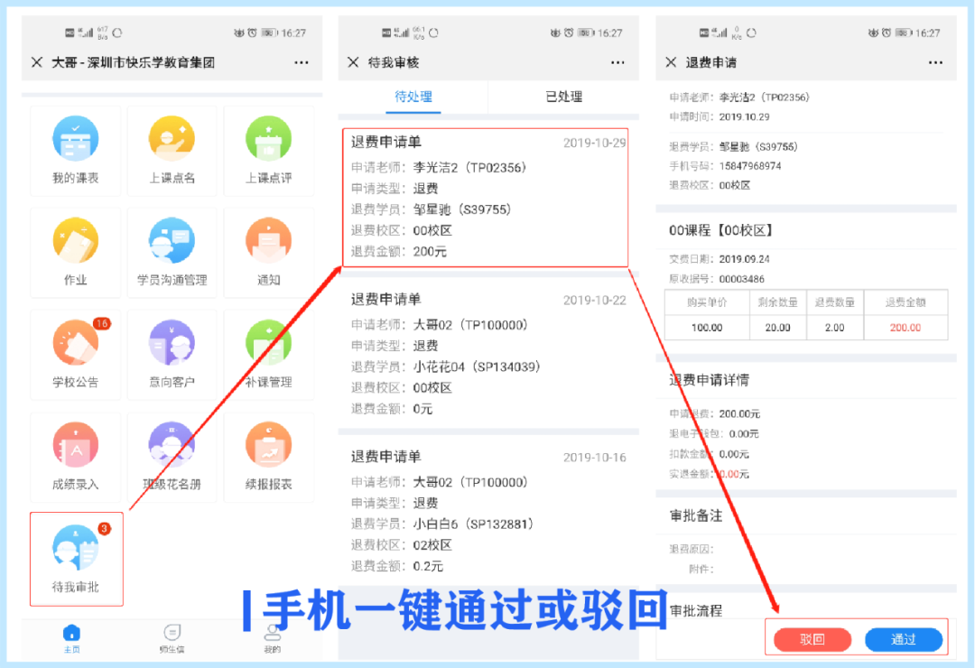975x668 pixels.
Task: Open the 作业 homework icon
Action: [x=76, y=242]
